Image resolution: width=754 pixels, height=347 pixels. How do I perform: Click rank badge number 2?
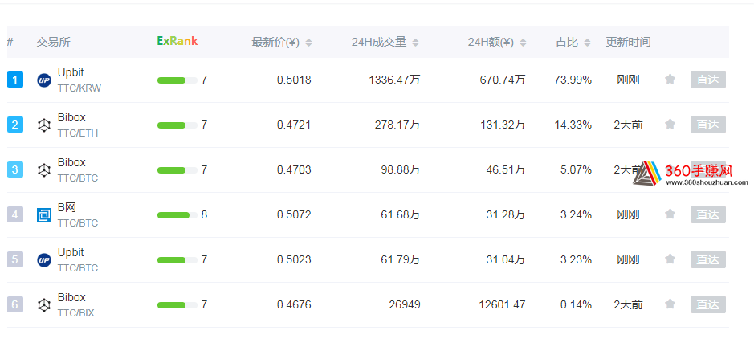(x=15, y=125)
